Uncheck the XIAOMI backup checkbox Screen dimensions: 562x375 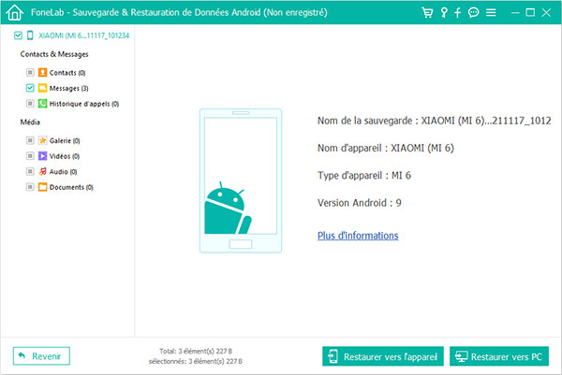point(18,35)
